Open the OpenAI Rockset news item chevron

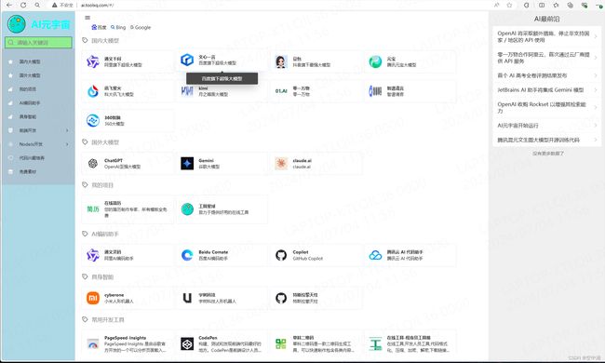596,107
